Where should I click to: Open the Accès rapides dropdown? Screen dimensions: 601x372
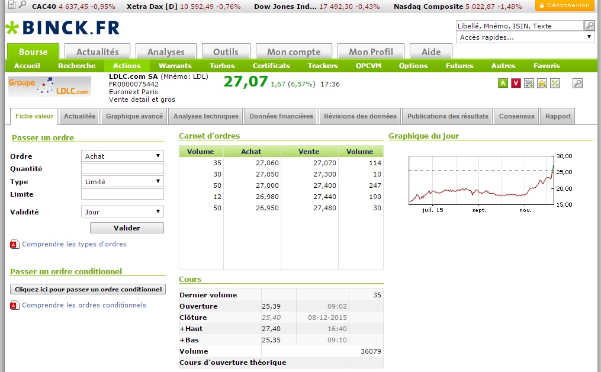[x=525, y=37]
